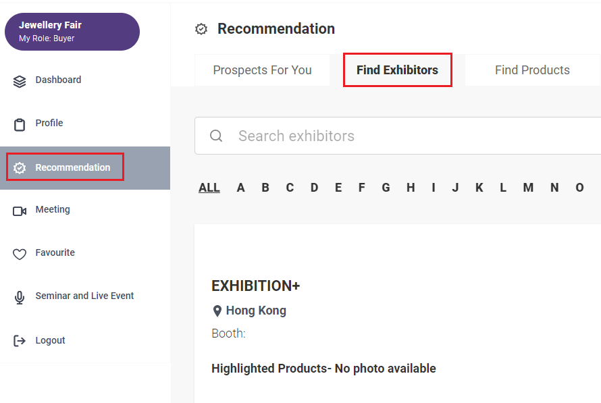Image resolution: width=601 pixels, height=403 pixels.
Task: Click the Profile clipboard icon
Action: point(20,124)
